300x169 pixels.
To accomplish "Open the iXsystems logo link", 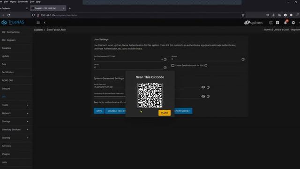I will point(253,23).
